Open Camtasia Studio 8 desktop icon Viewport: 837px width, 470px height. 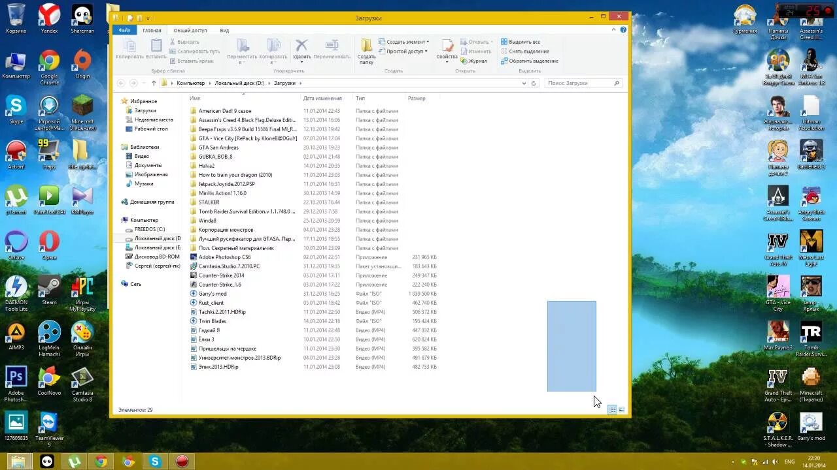click(82, 384)
